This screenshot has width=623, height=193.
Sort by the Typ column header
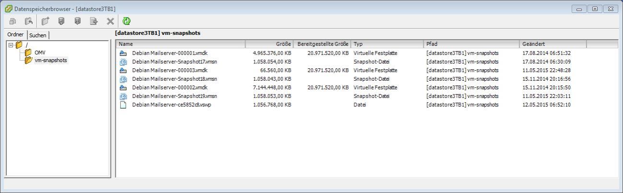387,44
